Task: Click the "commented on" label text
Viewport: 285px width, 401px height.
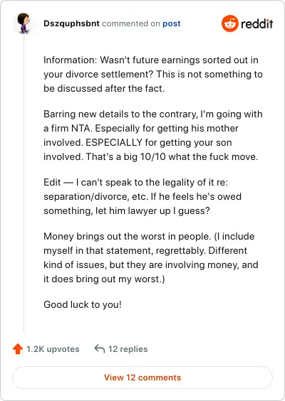Action: click(131, 23)
